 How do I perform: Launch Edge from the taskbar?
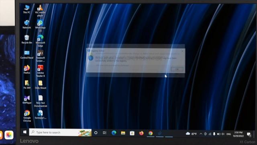coord(114,133)
